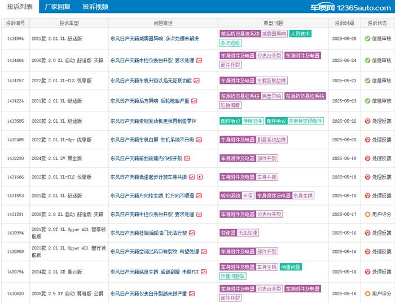Select the 出售问题车 tag
Screen dimensions: 395x303
pyautogui.click(x=232, y=276)
